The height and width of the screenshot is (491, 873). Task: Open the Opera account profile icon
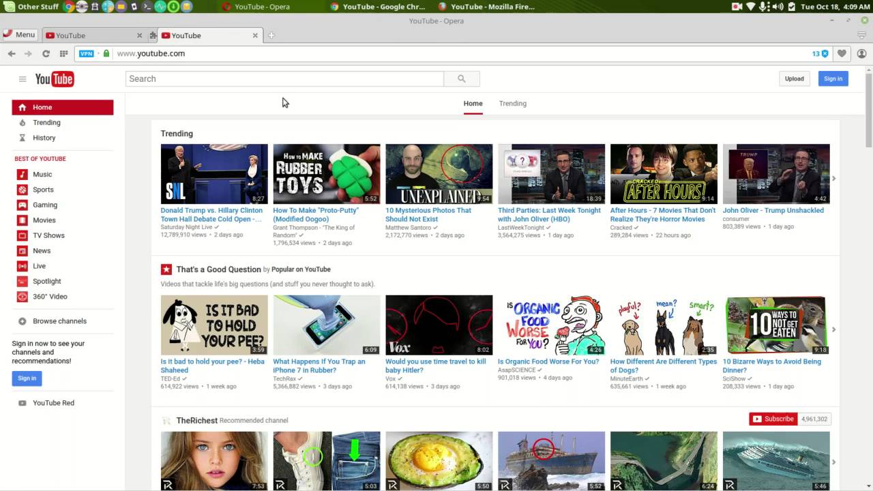click(x=862, y=53)
